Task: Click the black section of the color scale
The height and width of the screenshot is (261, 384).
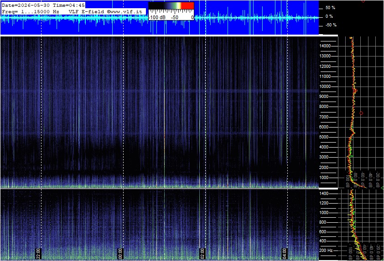Action: [157, 6]
